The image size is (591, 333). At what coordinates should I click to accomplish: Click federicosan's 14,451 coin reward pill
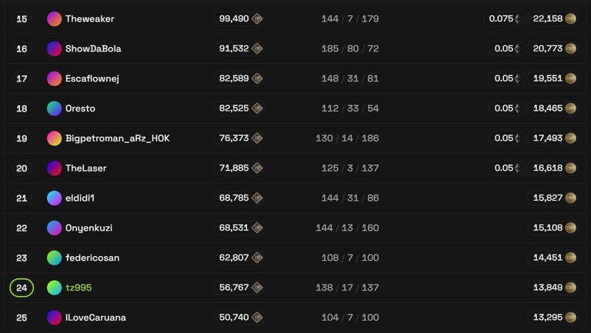click(x=554, y=258)
